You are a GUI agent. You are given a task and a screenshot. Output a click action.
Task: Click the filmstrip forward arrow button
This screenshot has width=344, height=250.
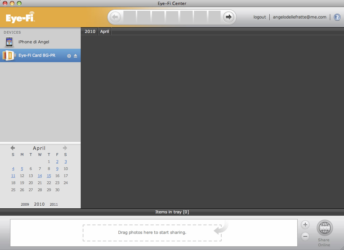click(x=229, y=17)
